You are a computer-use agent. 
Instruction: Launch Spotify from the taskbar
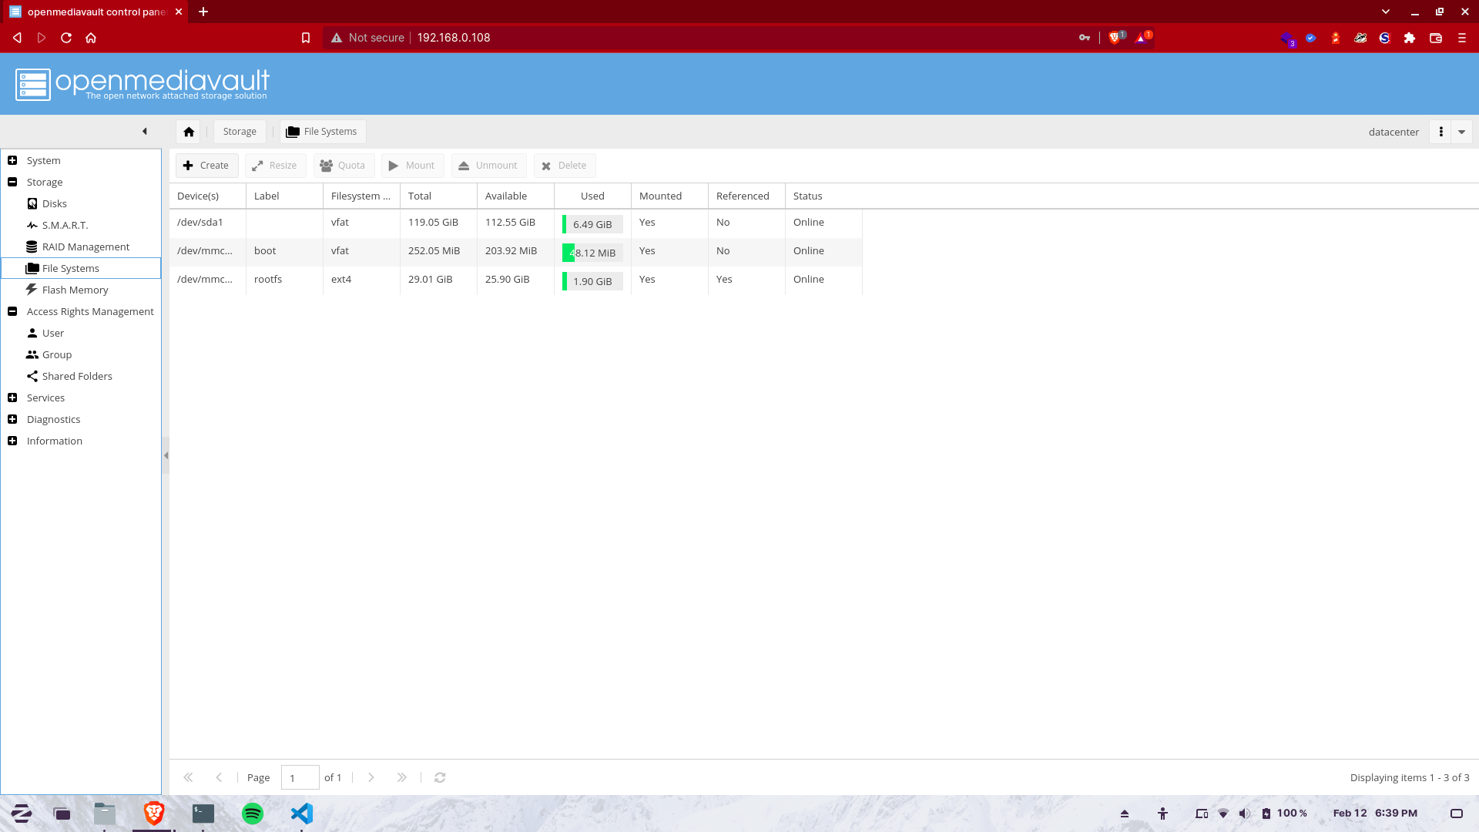tap(253, 814)
